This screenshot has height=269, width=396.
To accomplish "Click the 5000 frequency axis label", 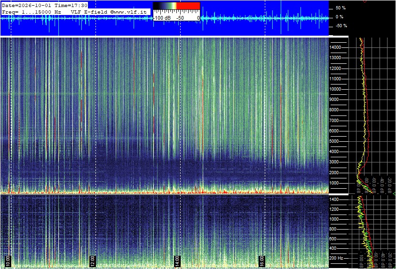I will tap(334, 141).
